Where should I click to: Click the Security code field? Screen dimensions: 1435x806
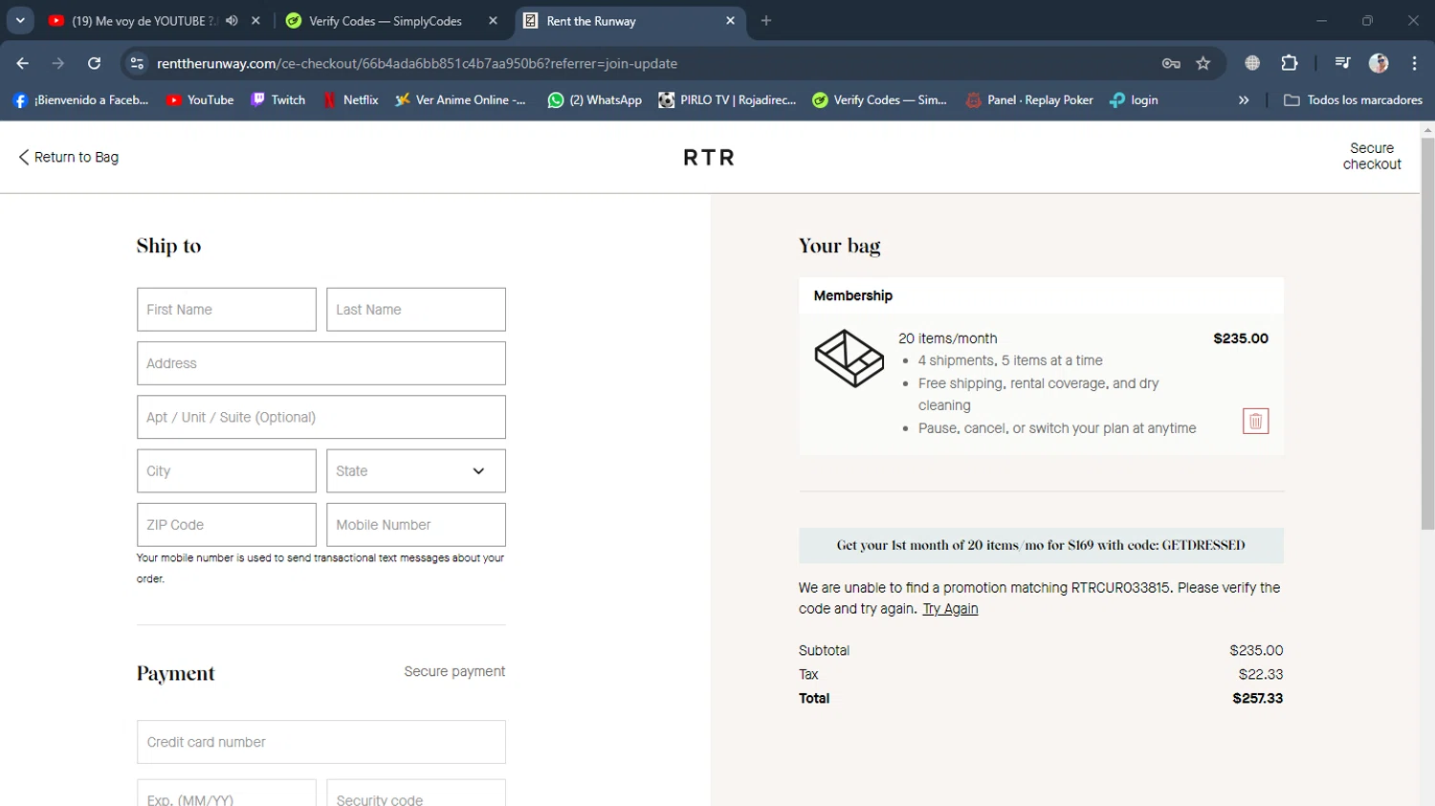[x=416, y=794]
